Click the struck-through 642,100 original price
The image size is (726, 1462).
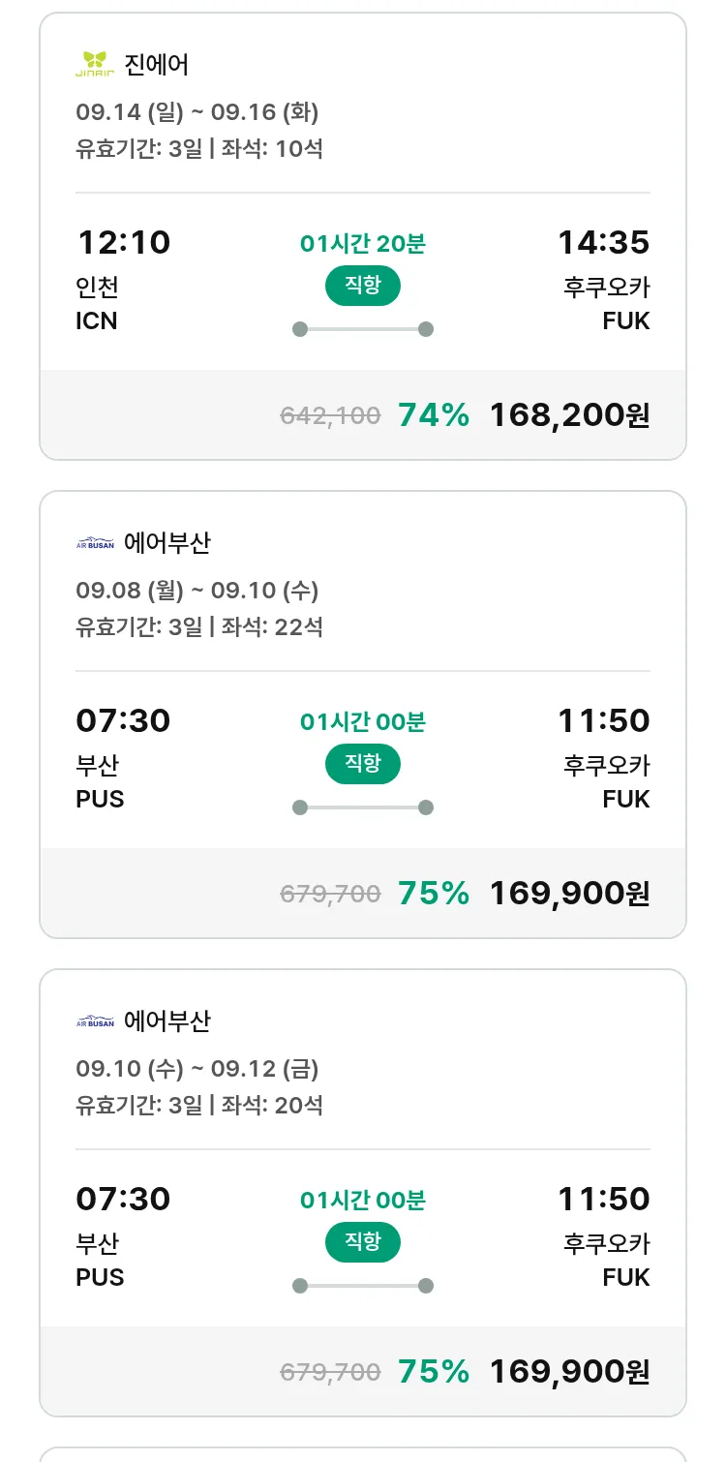tap(330, 416)
